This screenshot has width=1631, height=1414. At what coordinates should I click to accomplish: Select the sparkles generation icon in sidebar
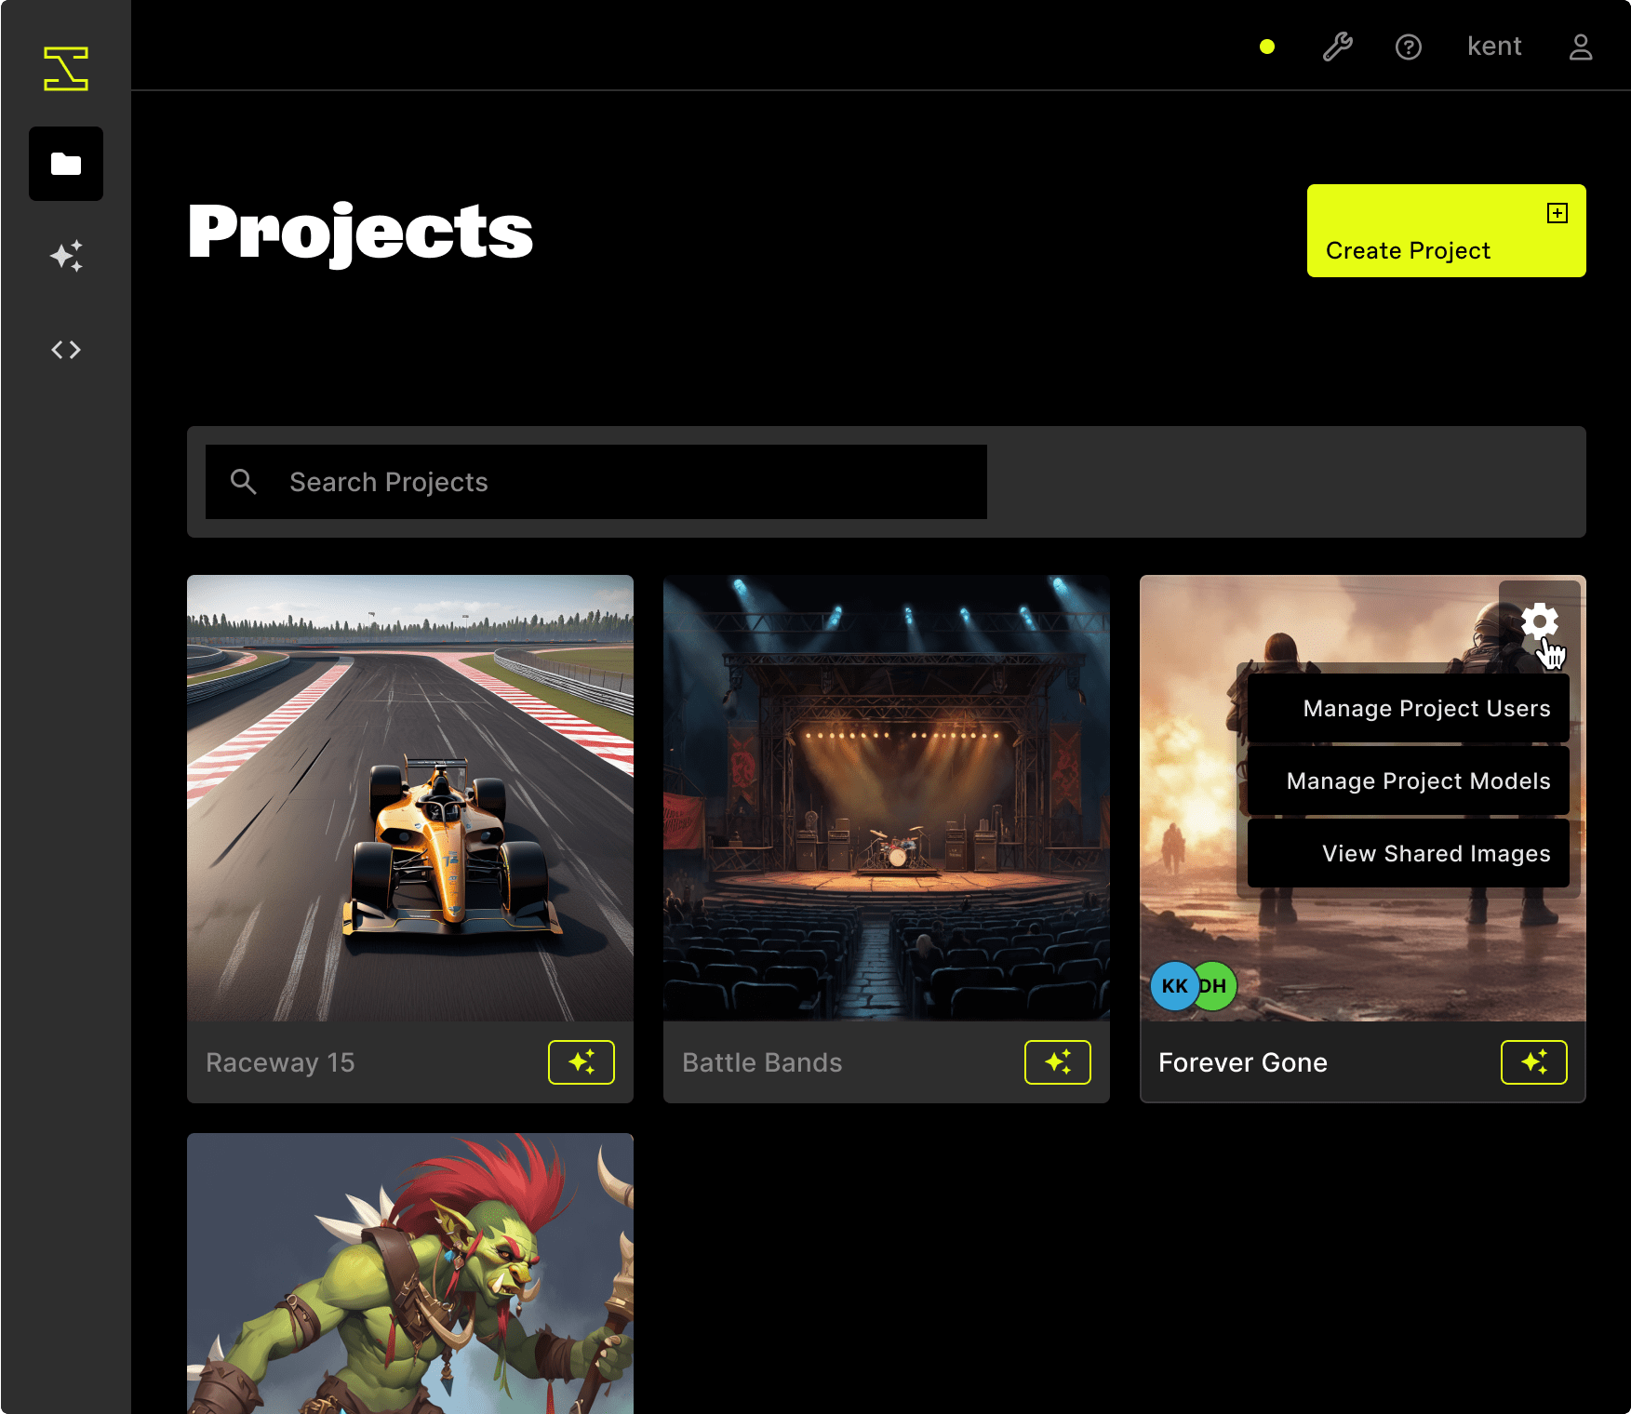tap(65, 257)
